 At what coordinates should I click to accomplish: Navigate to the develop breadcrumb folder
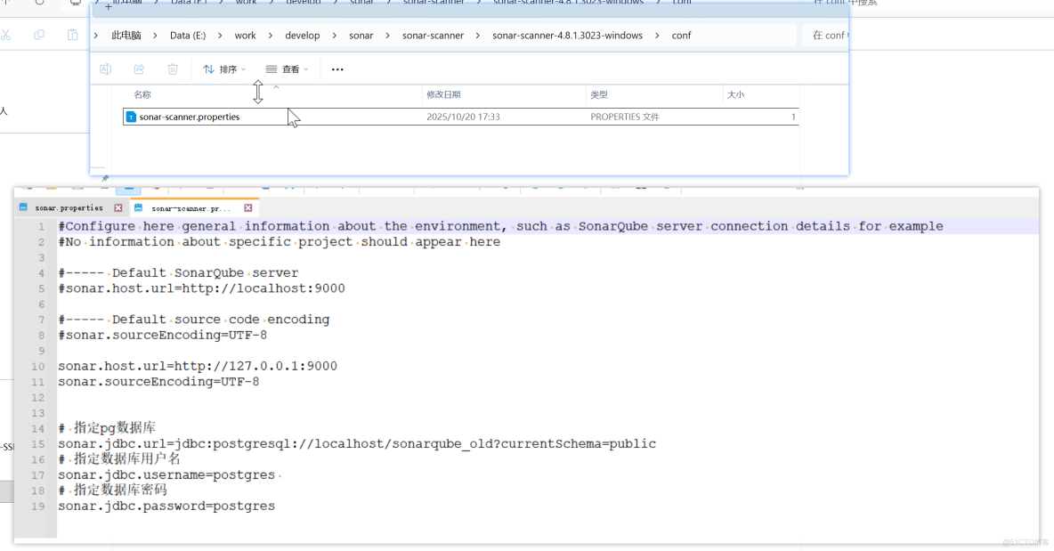pos(303,35)
